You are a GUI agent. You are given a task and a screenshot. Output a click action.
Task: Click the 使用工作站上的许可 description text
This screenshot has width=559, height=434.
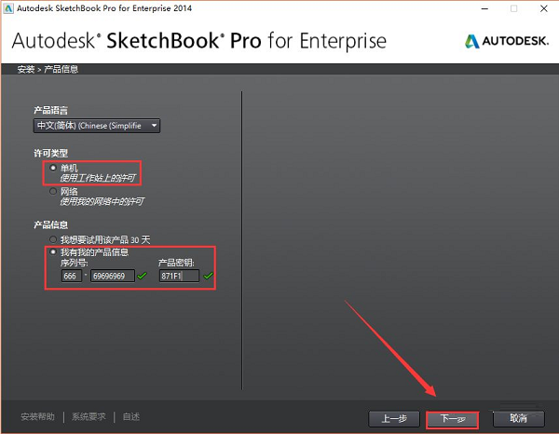98,178
